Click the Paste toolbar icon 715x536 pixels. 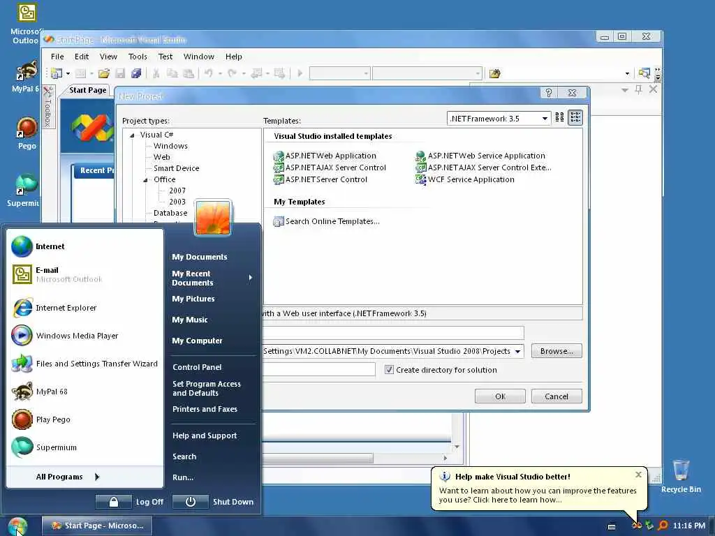point(188,73)
